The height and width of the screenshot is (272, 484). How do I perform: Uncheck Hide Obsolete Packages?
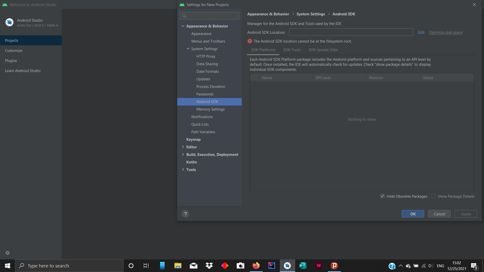click(382, 196)
